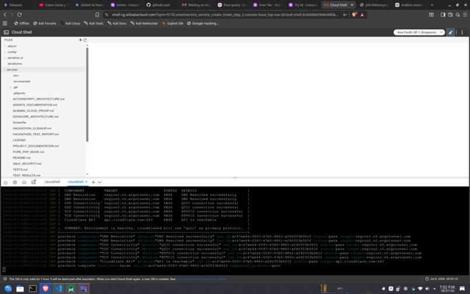Open a new browser tab
Screen dimensions: 470x294
432,5
